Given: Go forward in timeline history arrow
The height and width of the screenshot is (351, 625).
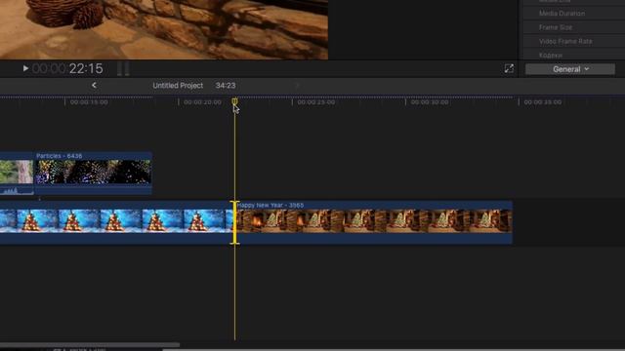Looking at the screenshot, I should 297,85.
